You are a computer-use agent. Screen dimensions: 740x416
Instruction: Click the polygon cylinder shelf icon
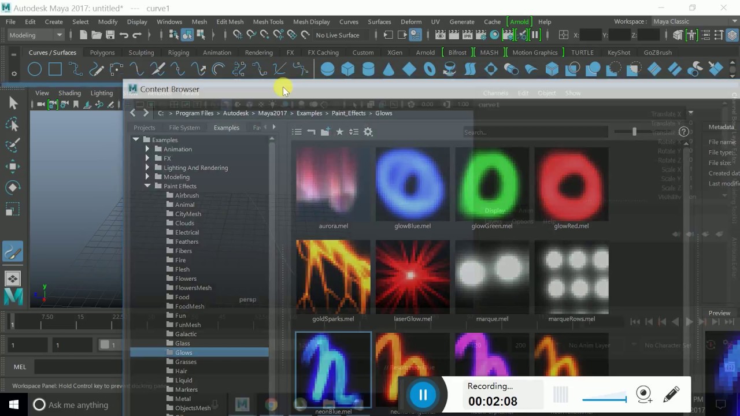click(x=368, y=70)
